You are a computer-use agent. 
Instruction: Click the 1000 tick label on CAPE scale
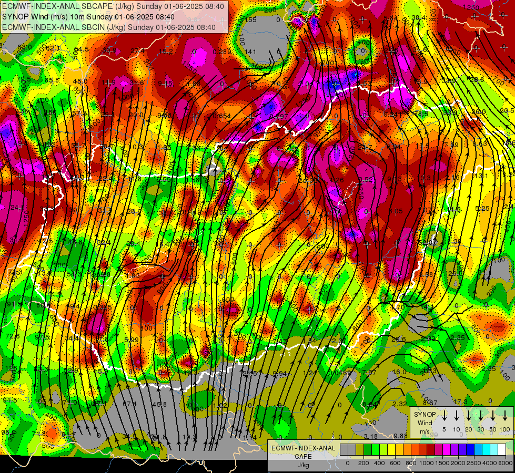[426, 463]
